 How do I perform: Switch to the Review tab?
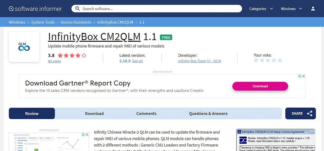[x=32, y=113]
